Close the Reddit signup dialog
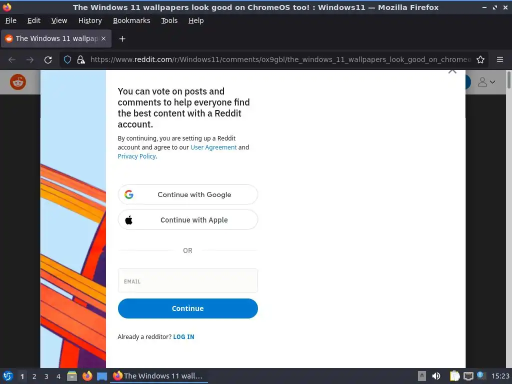 point(452,71)
